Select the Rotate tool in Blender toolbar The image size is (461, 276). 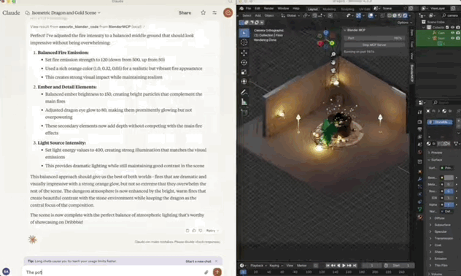[x=244, y=63]
